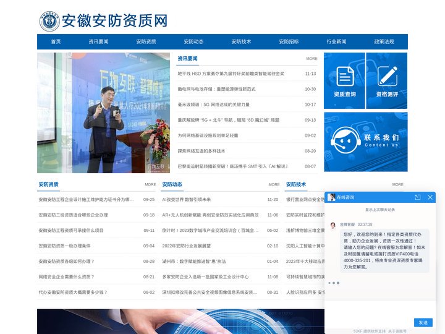Click the 安防资质 section heading
Screen dimensions: 445x334
click(49, 184)
